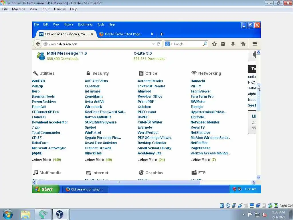View More Networking (7) link
The image size is (293, 220).
coord(203,160)
